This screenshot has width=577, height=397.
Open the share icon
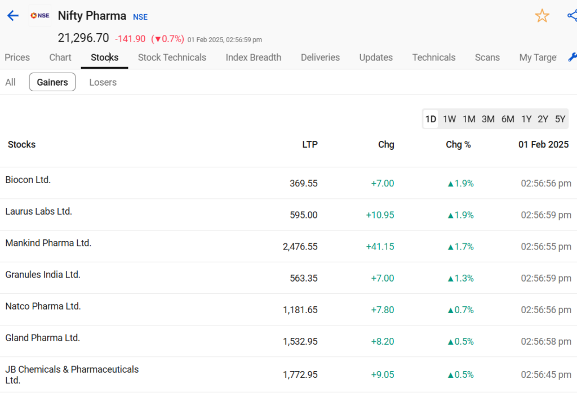coord(572,16)
